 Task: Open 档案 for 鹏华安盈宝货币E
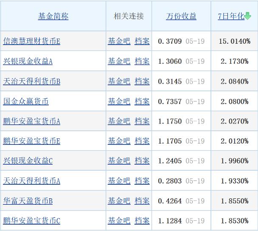tap(142, 141)
